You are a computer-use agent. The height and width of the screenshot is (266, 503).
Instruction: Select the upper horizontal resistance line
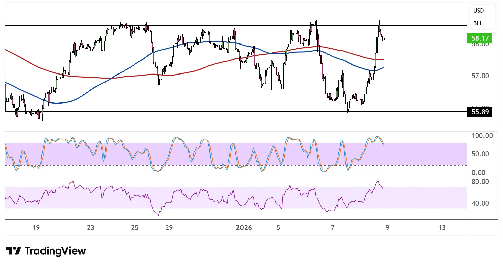tap(236, 26)
